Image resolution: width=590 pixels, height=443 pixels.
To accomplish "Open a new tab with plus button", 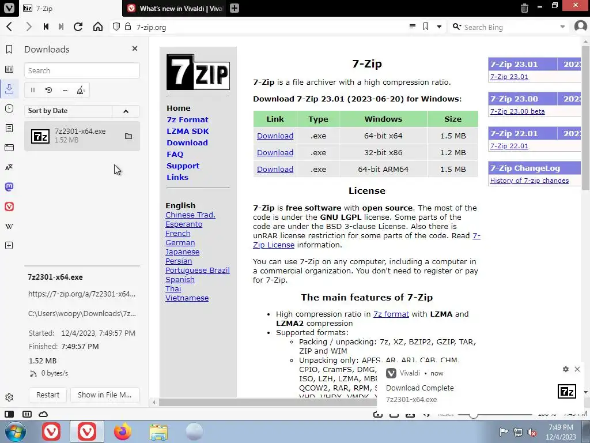I will tap(235, 8).
